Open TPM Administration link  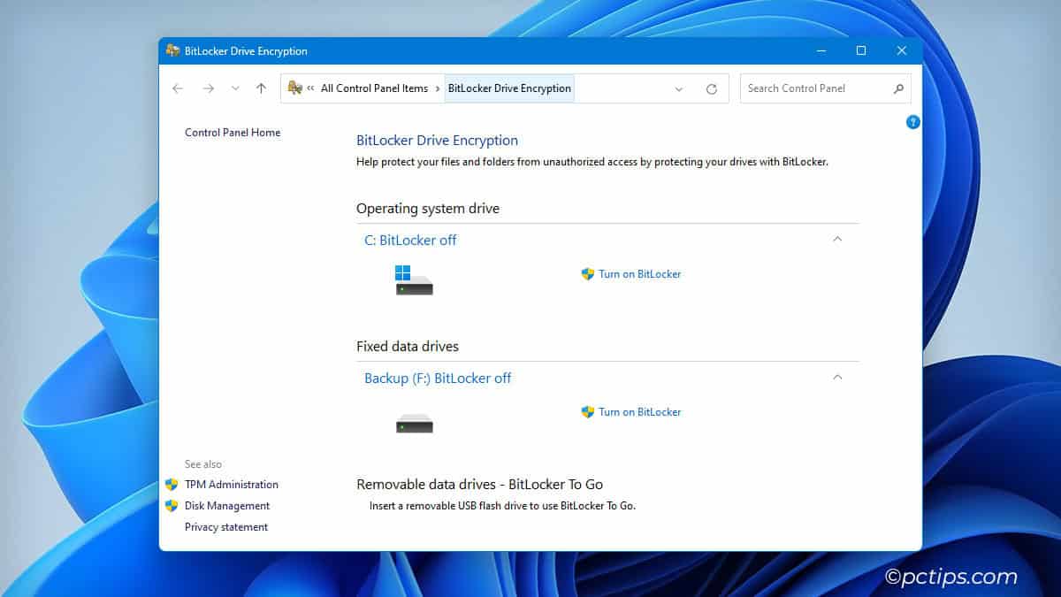click(x=231, y=485)
